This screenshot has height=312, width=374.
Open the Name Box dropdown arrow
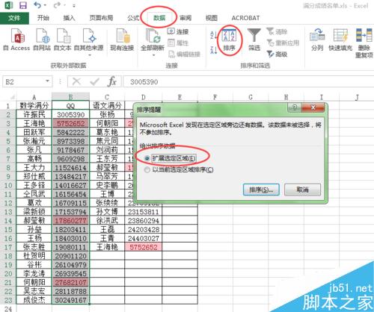click(47, 81)
